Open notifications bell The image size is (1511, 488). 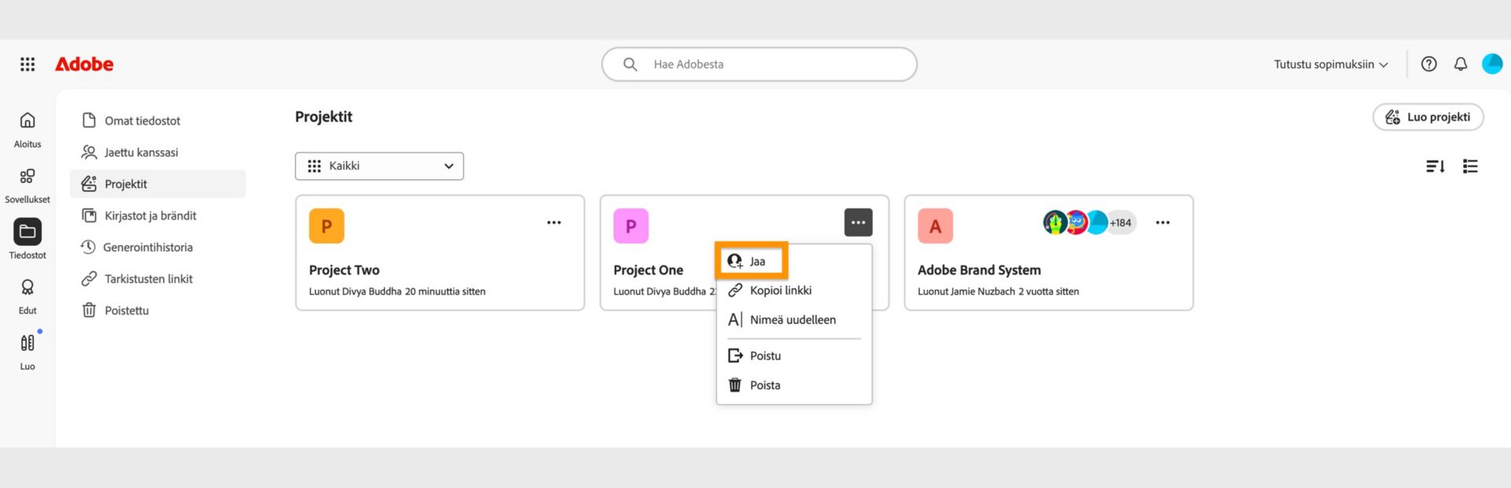[1461, 64]
